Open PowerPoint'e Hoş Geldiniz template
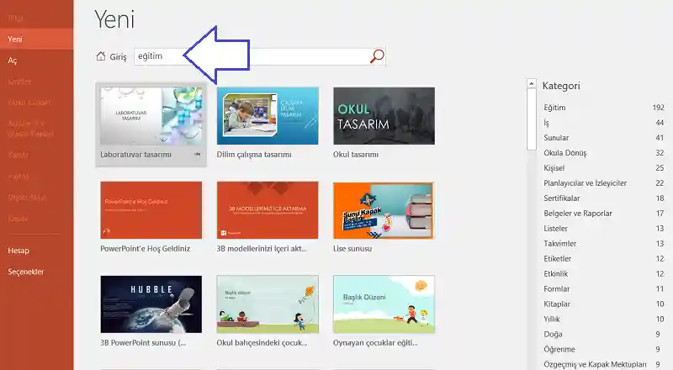Image resolution: width=673 pixels, height=370 pixels. pos(151,210)
